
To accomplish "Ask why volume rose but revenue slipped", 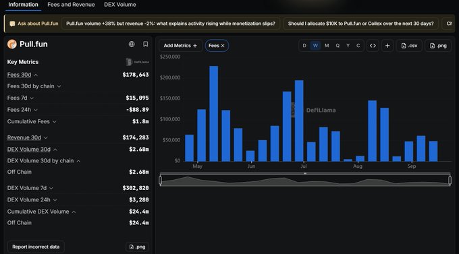I will pos(171,24).
